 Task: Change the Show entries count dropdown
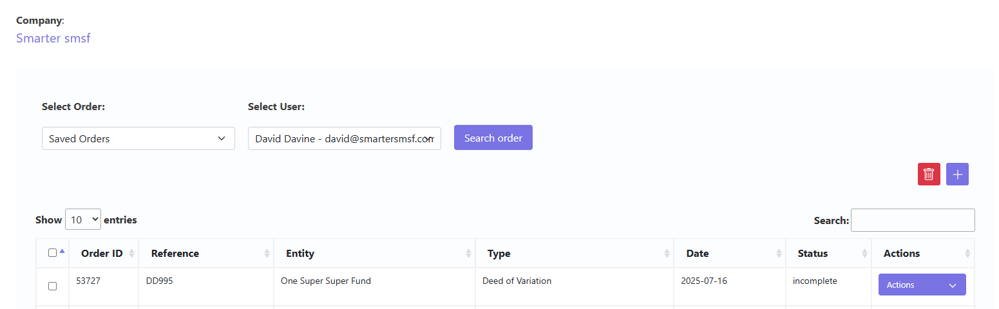point(83,220)
